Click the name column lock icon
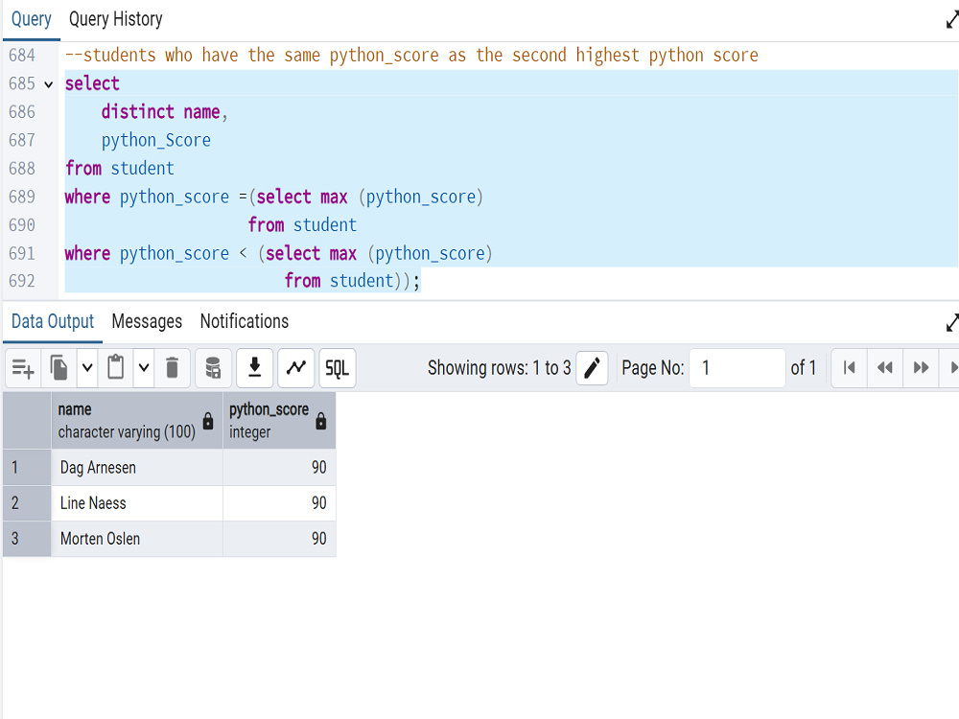959x719 pixels. 208,421
